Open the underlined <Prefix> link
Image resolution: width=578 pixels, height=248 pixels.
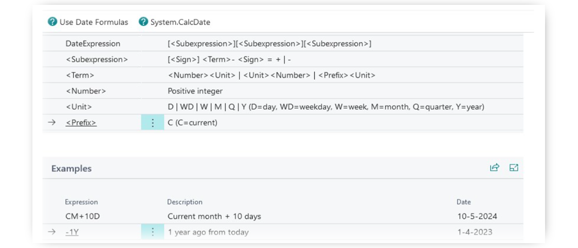click(81, 123)
